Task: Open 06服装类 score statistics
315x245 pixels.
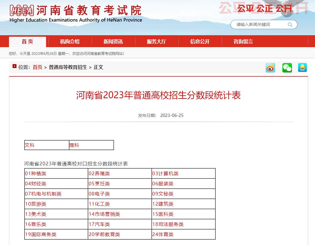Action: tap(163, 184)
